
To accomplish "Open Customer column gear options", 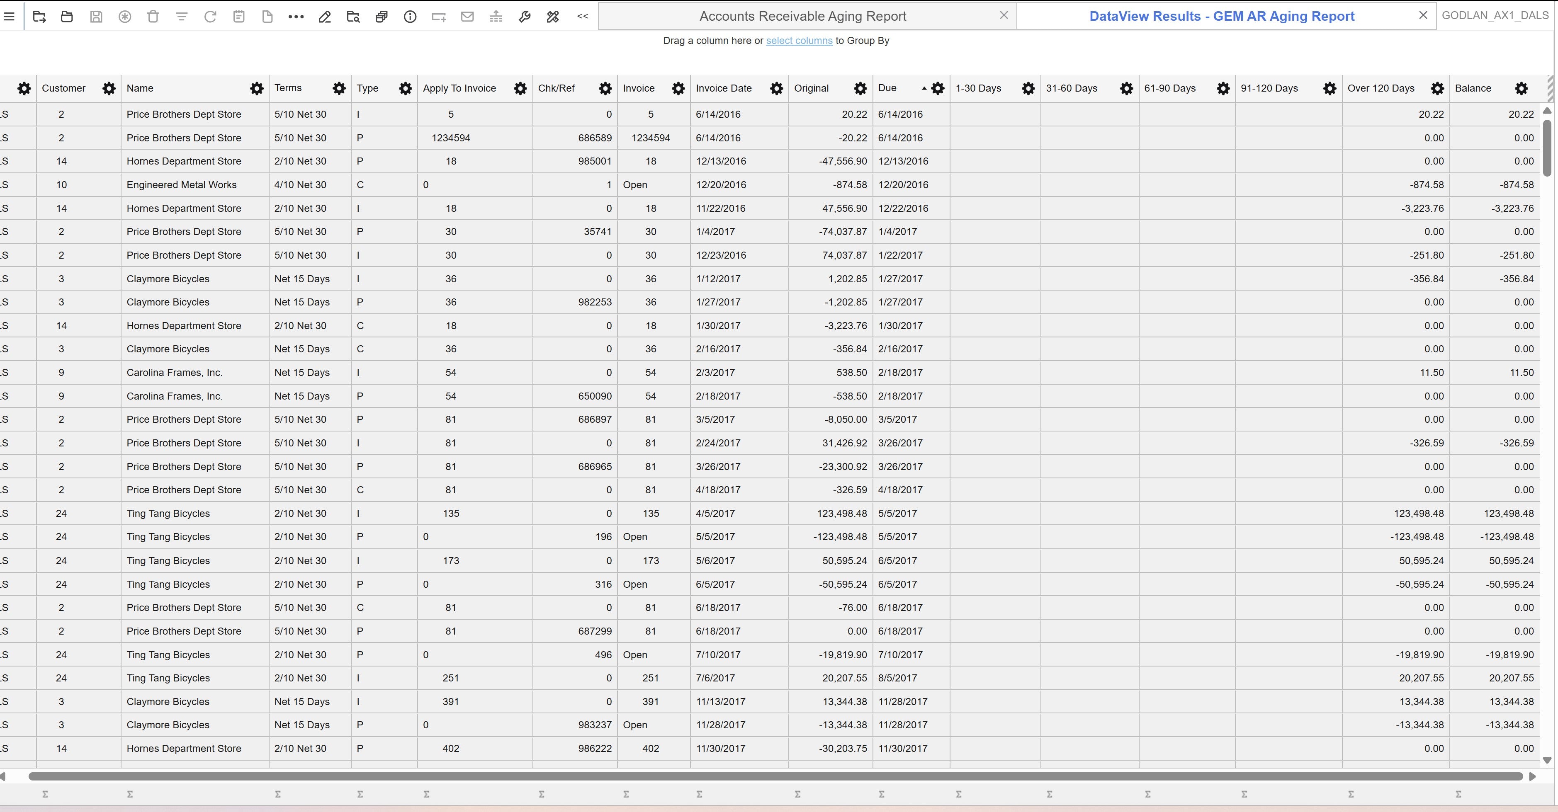I will coord(109,89).
